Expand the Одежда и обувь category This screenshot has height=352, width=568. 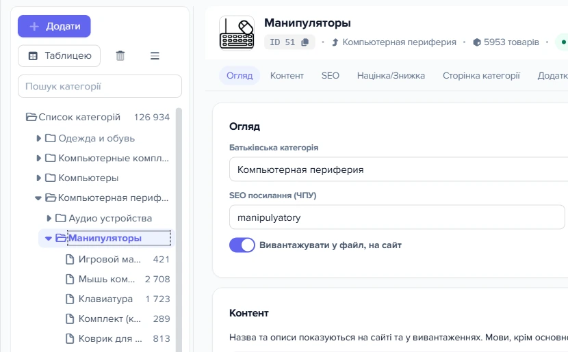[x=38, y=138]
